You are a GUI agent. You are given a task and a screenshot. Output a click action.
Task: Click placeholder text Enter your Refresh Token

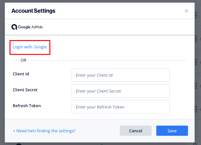[100, 107]
